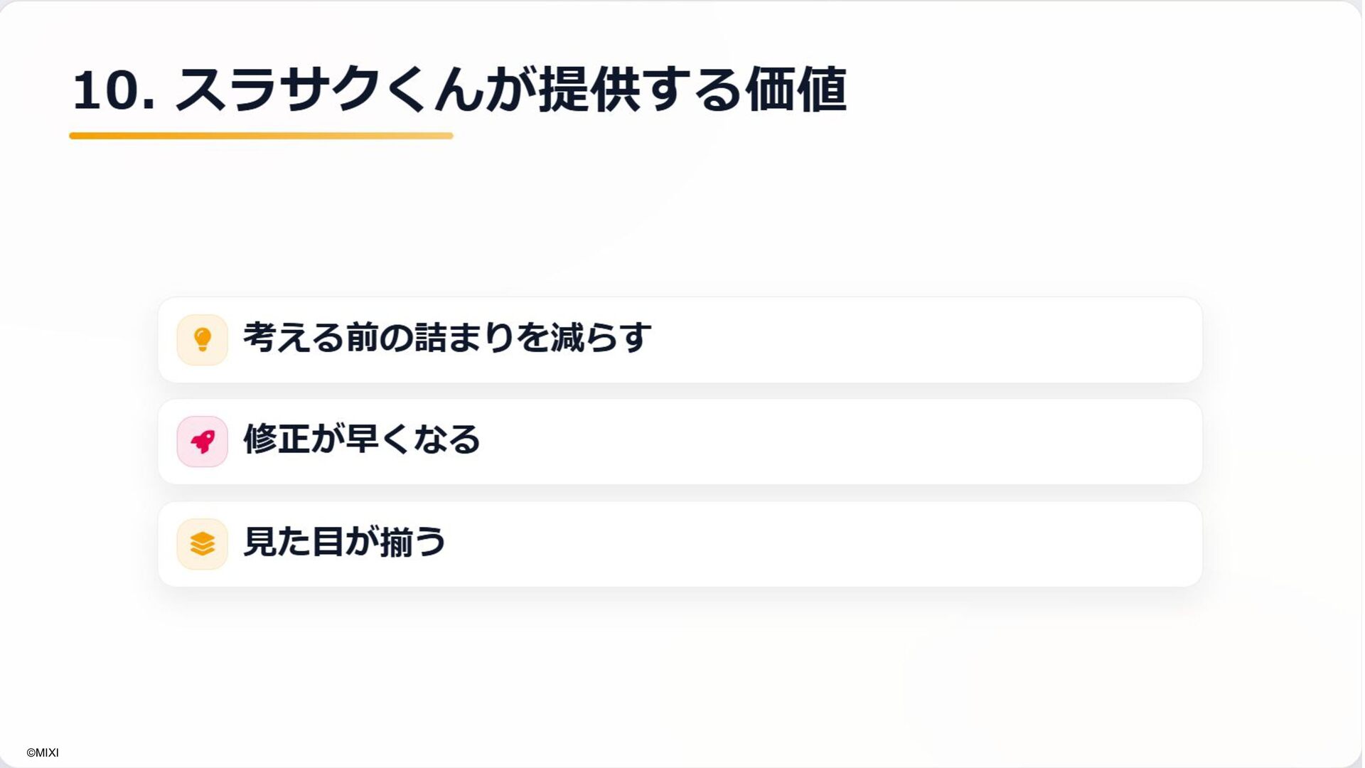Click the word 揃う in the third card

point(412,542)
